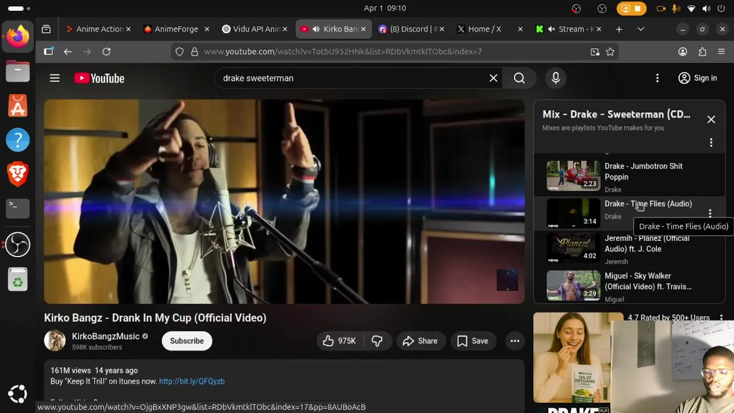Open options for Time Flies playlist item
Image resolution: width=734 pixels, height=413 pixels.
710,213
